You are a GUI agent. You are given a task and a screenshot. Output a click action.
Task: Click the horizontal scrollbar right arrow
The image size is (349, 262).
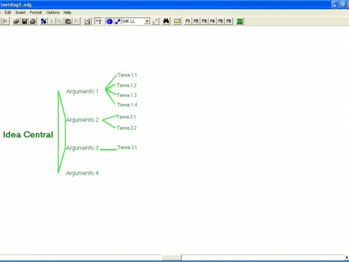[346, 258]
